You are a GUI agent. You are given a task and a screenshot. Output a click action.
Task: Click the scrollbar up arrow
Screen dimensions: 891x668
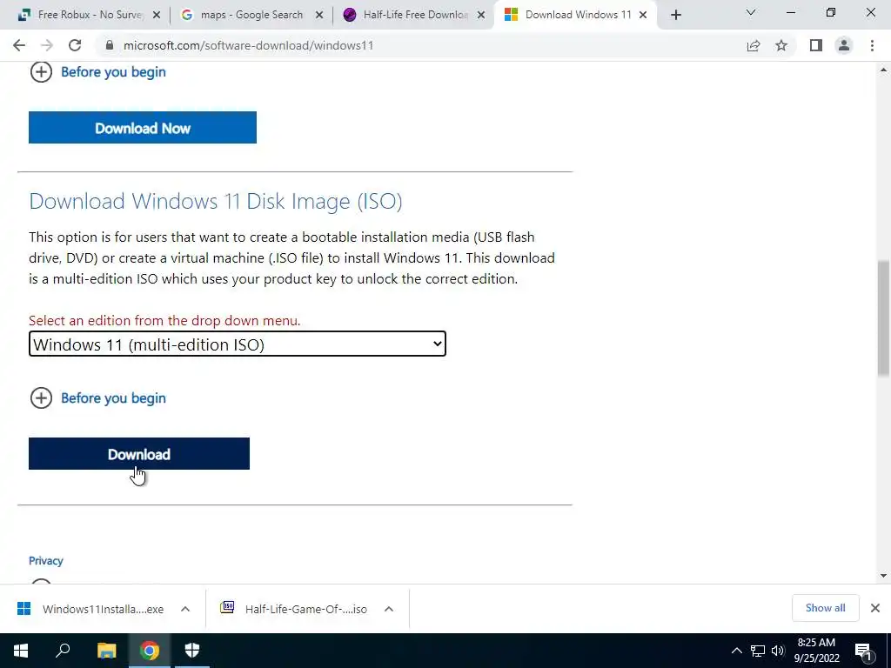click(x=883, y=70)
